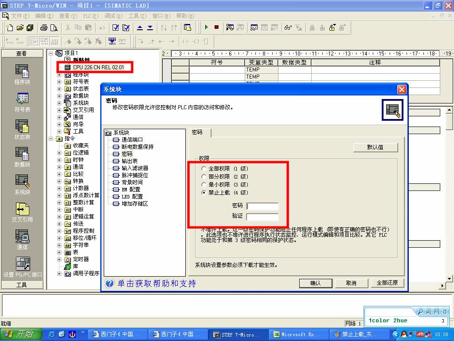Open the Windows 开始 start button
This screenshot has width=454, height=341.
[x=21, y=334]
